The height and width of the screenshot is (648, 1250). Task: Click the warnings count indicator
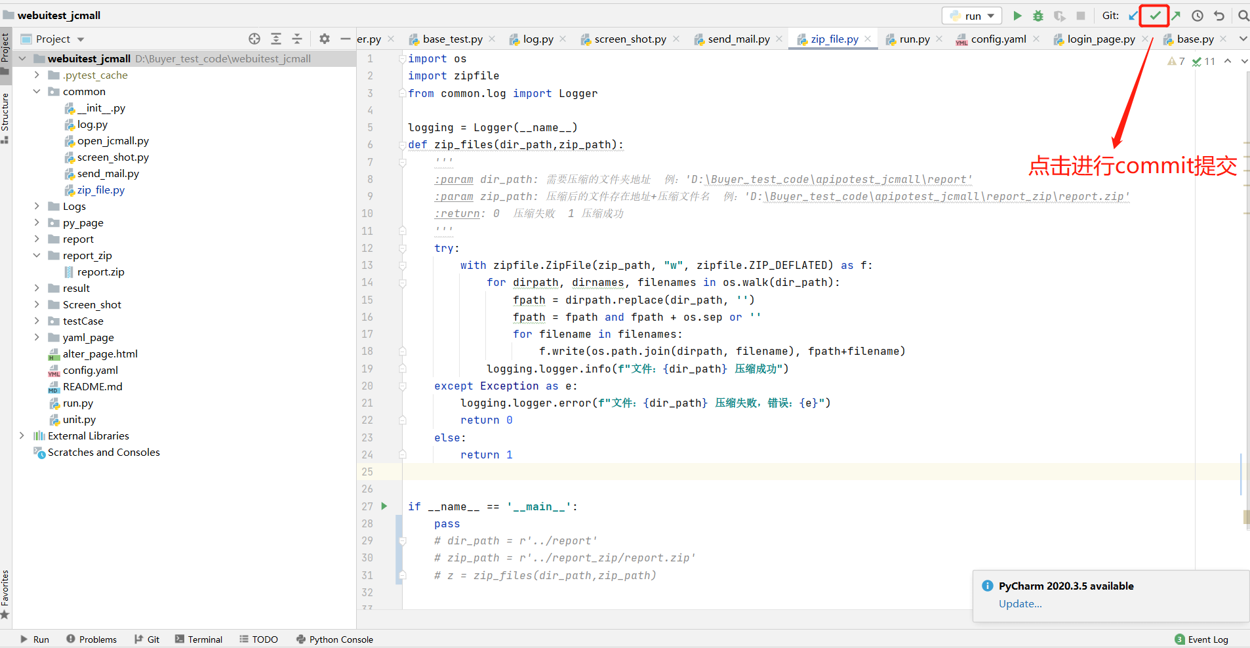(1177, 61)
